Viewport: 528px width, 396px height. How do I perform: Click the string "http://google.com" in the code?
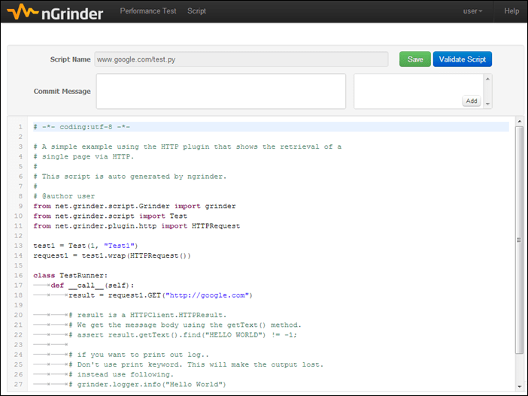(x=207, y=295)
